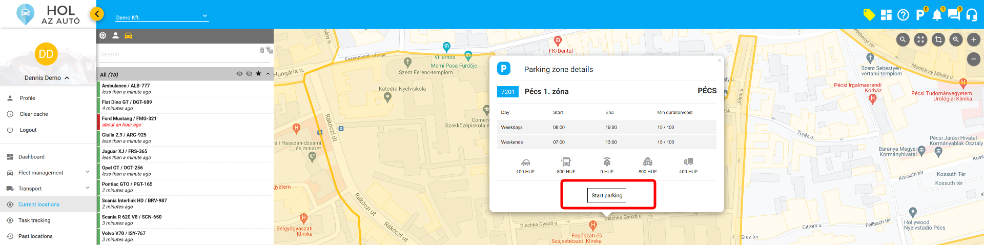Viewport: 984px width, 245px height.
Task: Hide all vehicles with crossed-eye icon
Action: [249, 74]
